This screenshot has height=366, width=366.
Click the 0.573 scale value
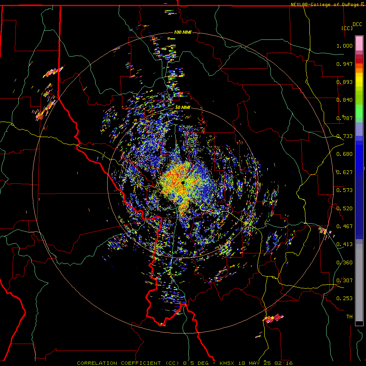pos(344,190)
